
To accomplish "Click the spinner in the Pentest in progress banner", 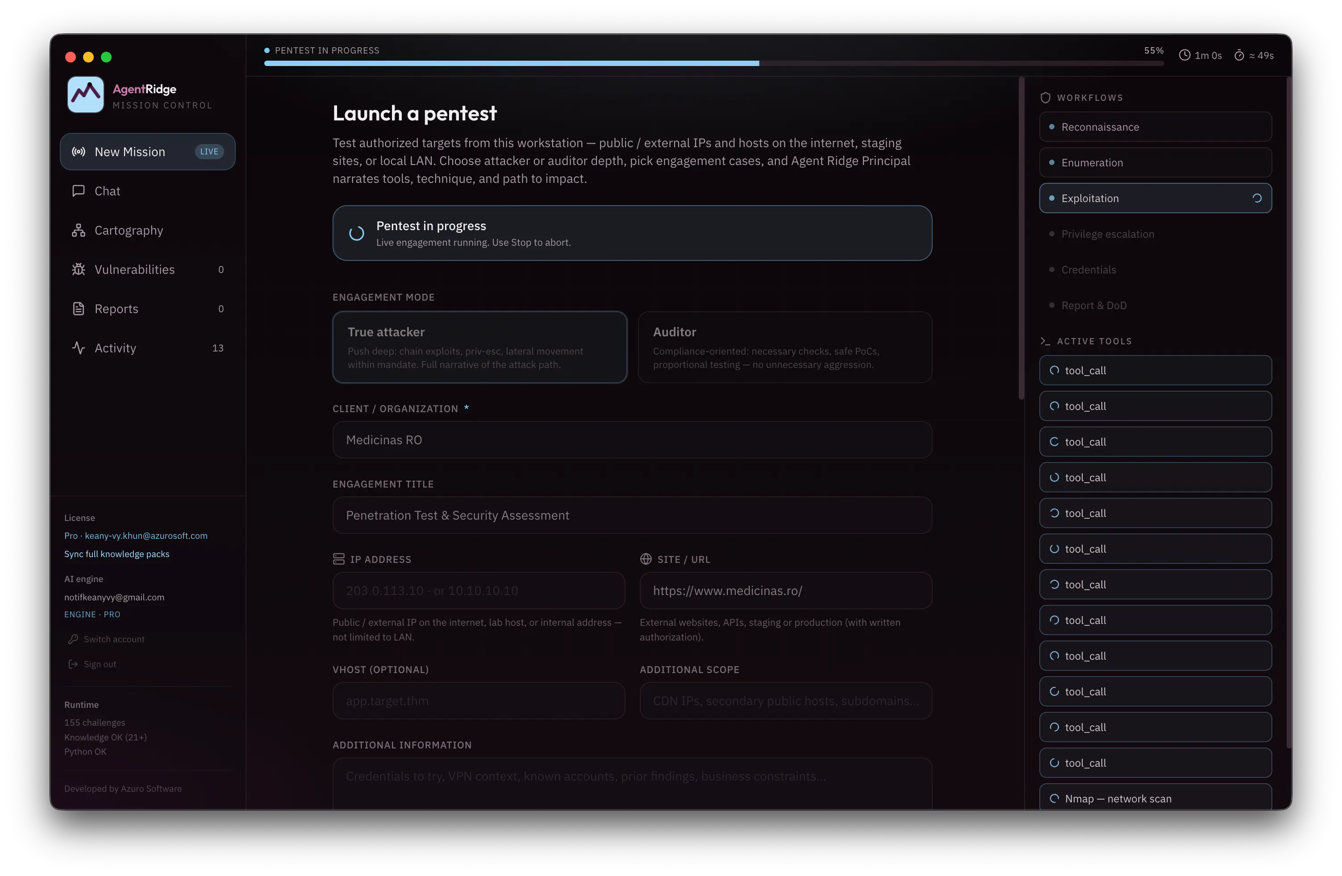I will pyautogui.click(x=356, y=233).
